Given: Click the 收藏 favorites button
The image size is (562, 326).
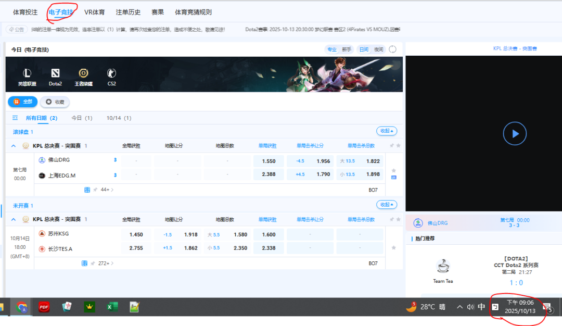Looking at the screenshot, I should [x=55, y=102].
